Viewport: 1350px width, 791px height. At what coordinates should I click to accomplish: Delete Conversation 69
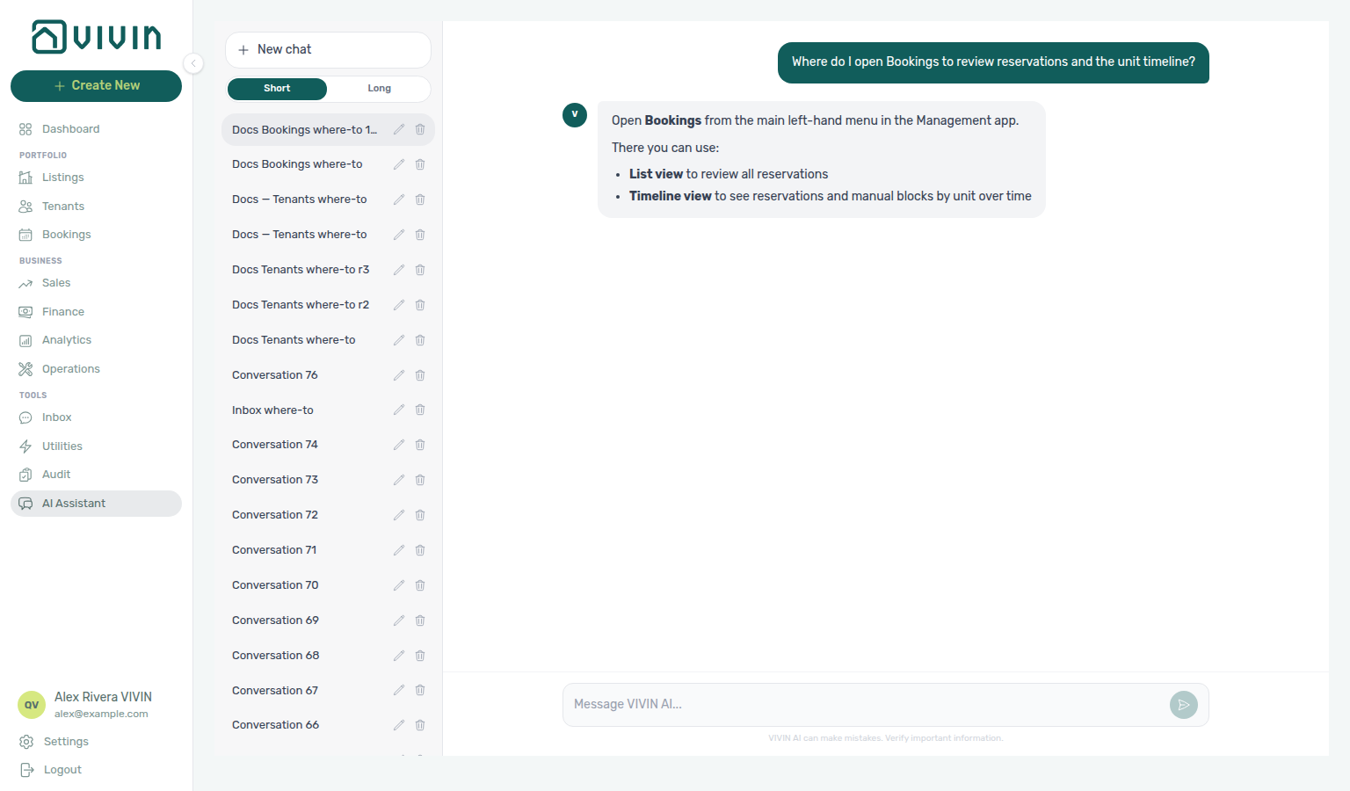tap(420, 620)
